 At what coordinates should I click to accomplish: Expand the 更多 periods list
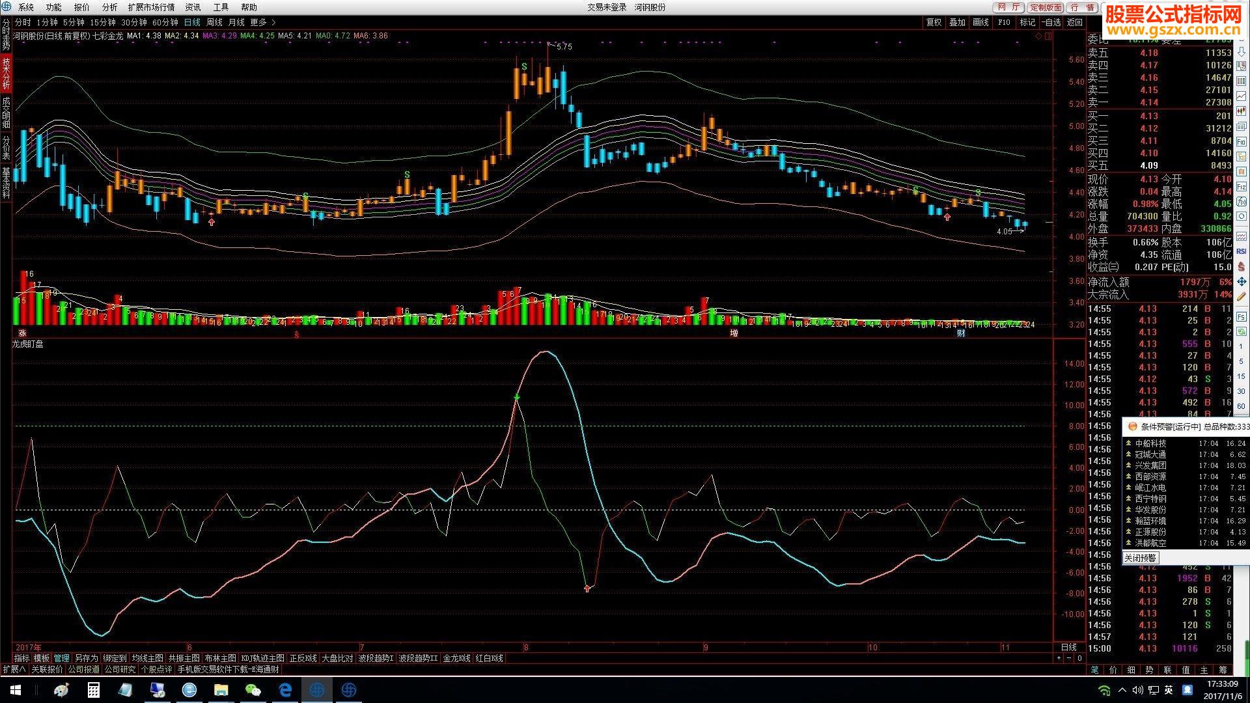point(263,22)
